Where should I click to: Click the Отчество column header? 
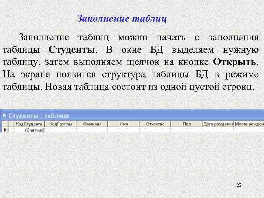[x=155, y=124]
